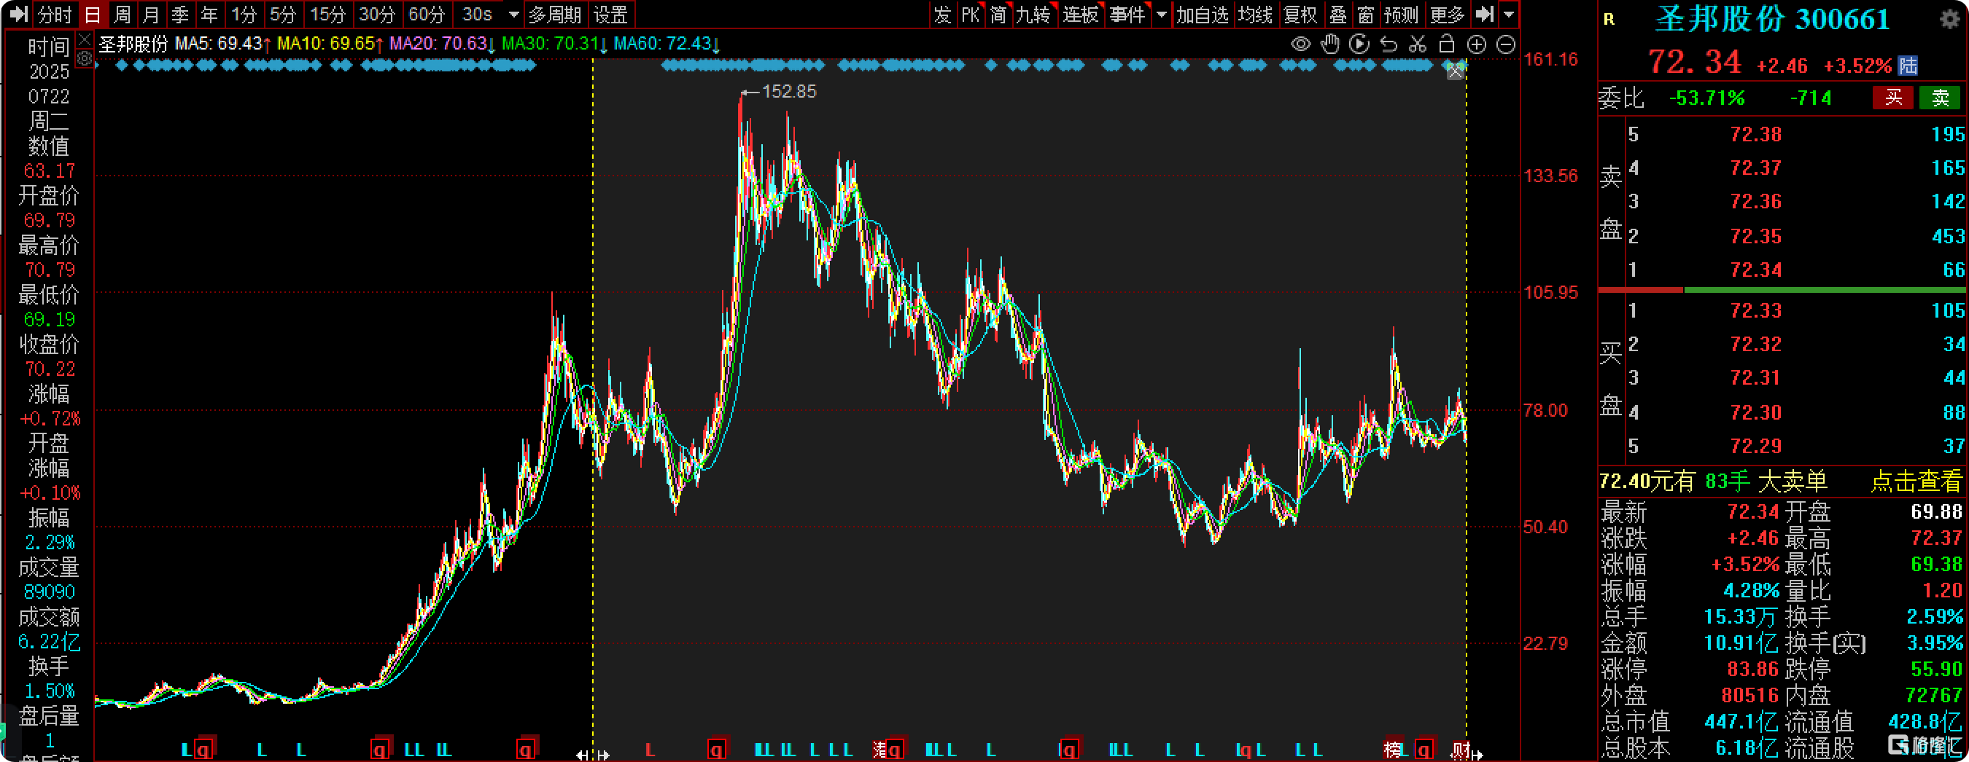The width and height of the screenshot is (1969, 762).
Task: Click the 152.85 peak price label
Action: [x=789, y=92]
